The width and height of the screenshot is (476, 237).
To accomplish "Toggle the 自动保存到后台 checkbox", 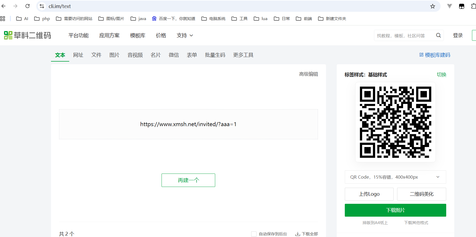I will [x=254, y=234].
